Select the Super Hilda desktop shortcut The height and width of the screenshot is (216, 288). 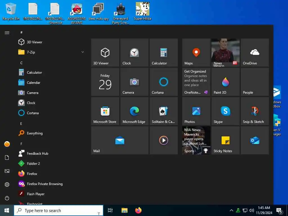click(x=142, y=11)
